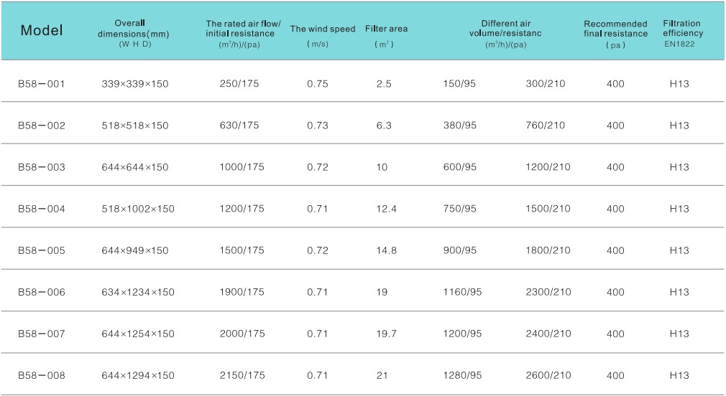Click the Model column header
The image size is (726, 396).
[42, 30]
